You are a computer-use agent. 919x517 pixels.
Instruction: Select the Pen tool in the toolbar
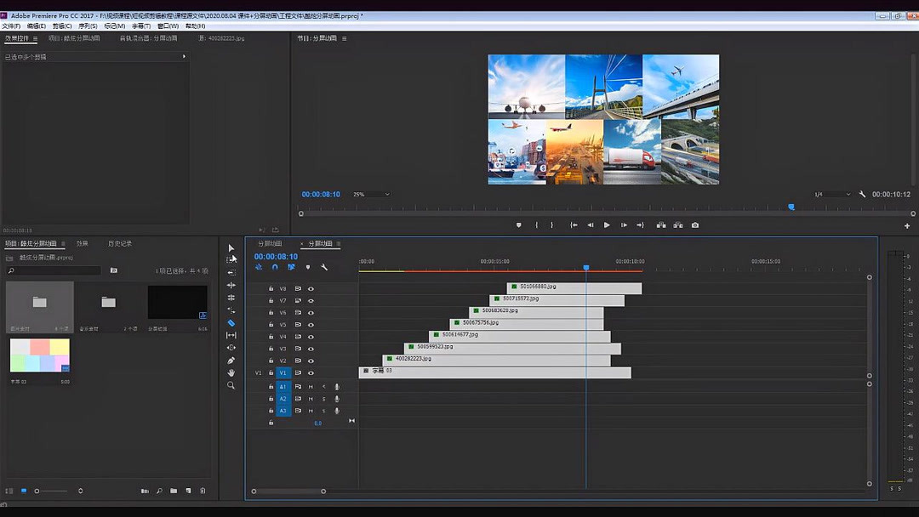(x=231, y=361)
